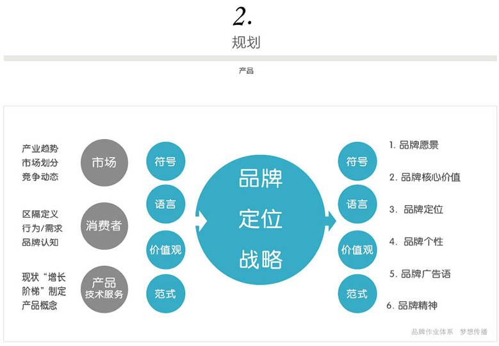Click the 规划 section heading
The width and height of the screenshot is (499, 346).
[246, 43]
